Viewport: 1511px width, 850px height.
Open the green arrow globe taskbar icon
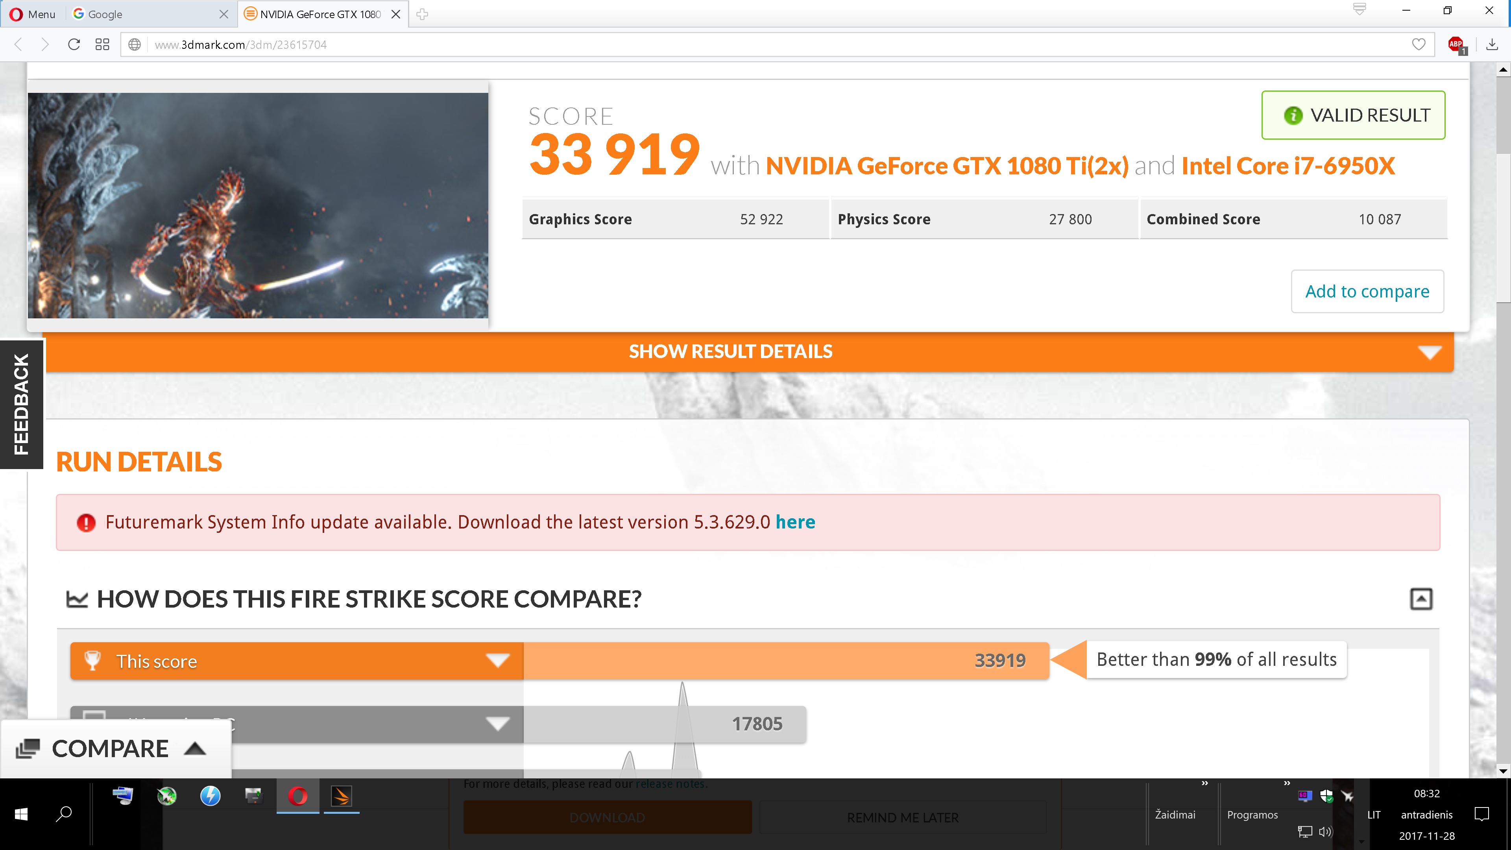pyautogui.click(x=167, y=796)
